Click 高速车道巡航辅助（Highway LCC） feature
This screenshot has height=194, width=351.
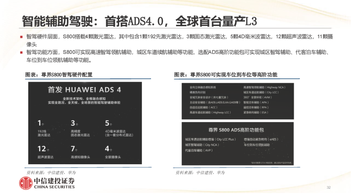pos(210,112)
